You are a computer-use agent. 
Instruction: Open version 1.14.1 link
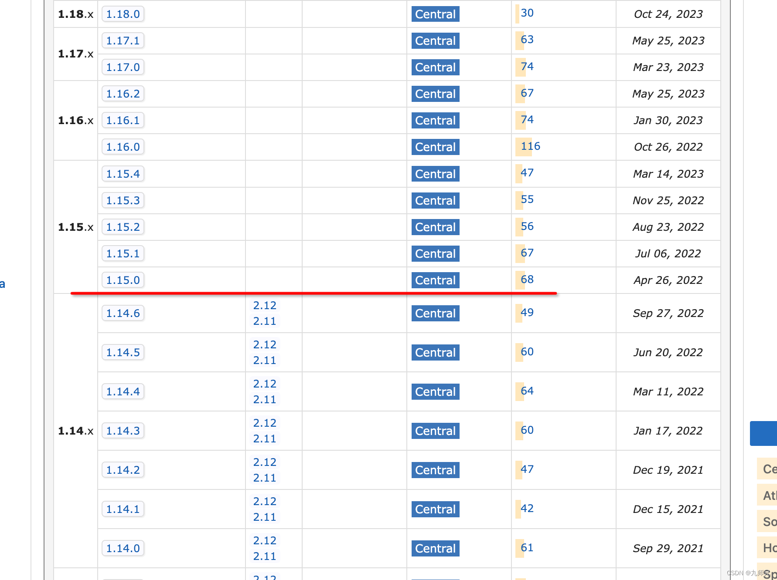123,509
